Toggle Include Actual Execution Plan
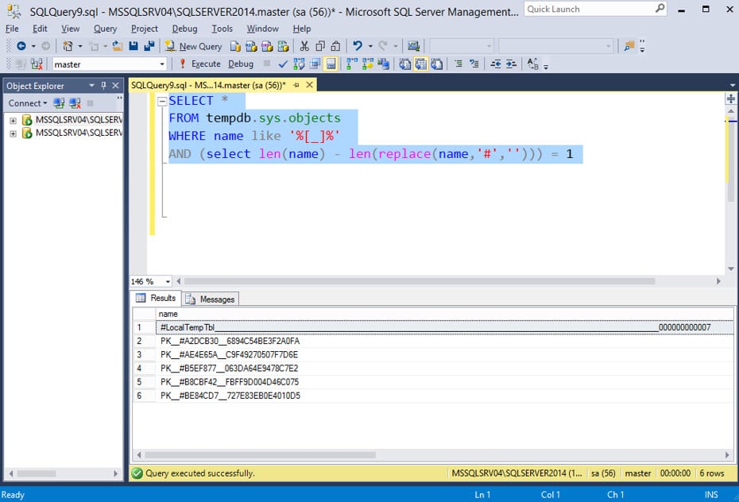Image resolution: width=739 pixels, height=502 pixels. [x=351, y=64]
